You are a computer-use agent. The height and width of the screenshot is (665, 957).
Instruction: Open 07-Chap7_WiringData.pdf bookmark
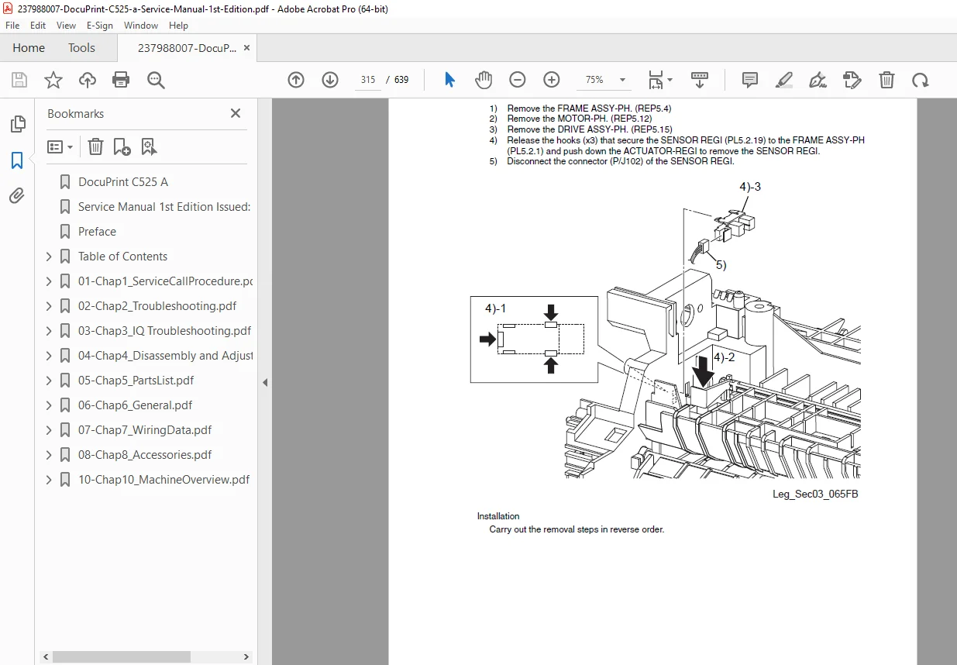[145, 430]
